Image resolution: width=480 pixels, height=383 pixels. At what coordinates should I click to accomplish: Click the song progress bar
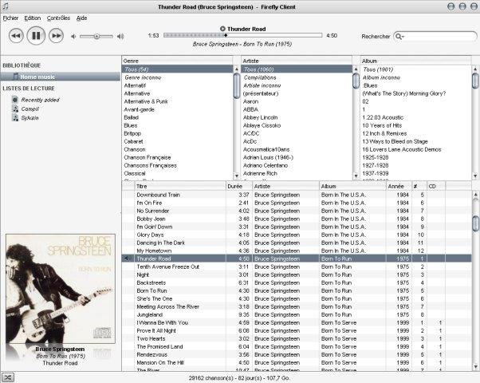(242, 35)
